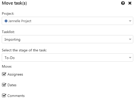
Task: Click the Tasklist dropdown arrow
Action: tap(130, 39)
